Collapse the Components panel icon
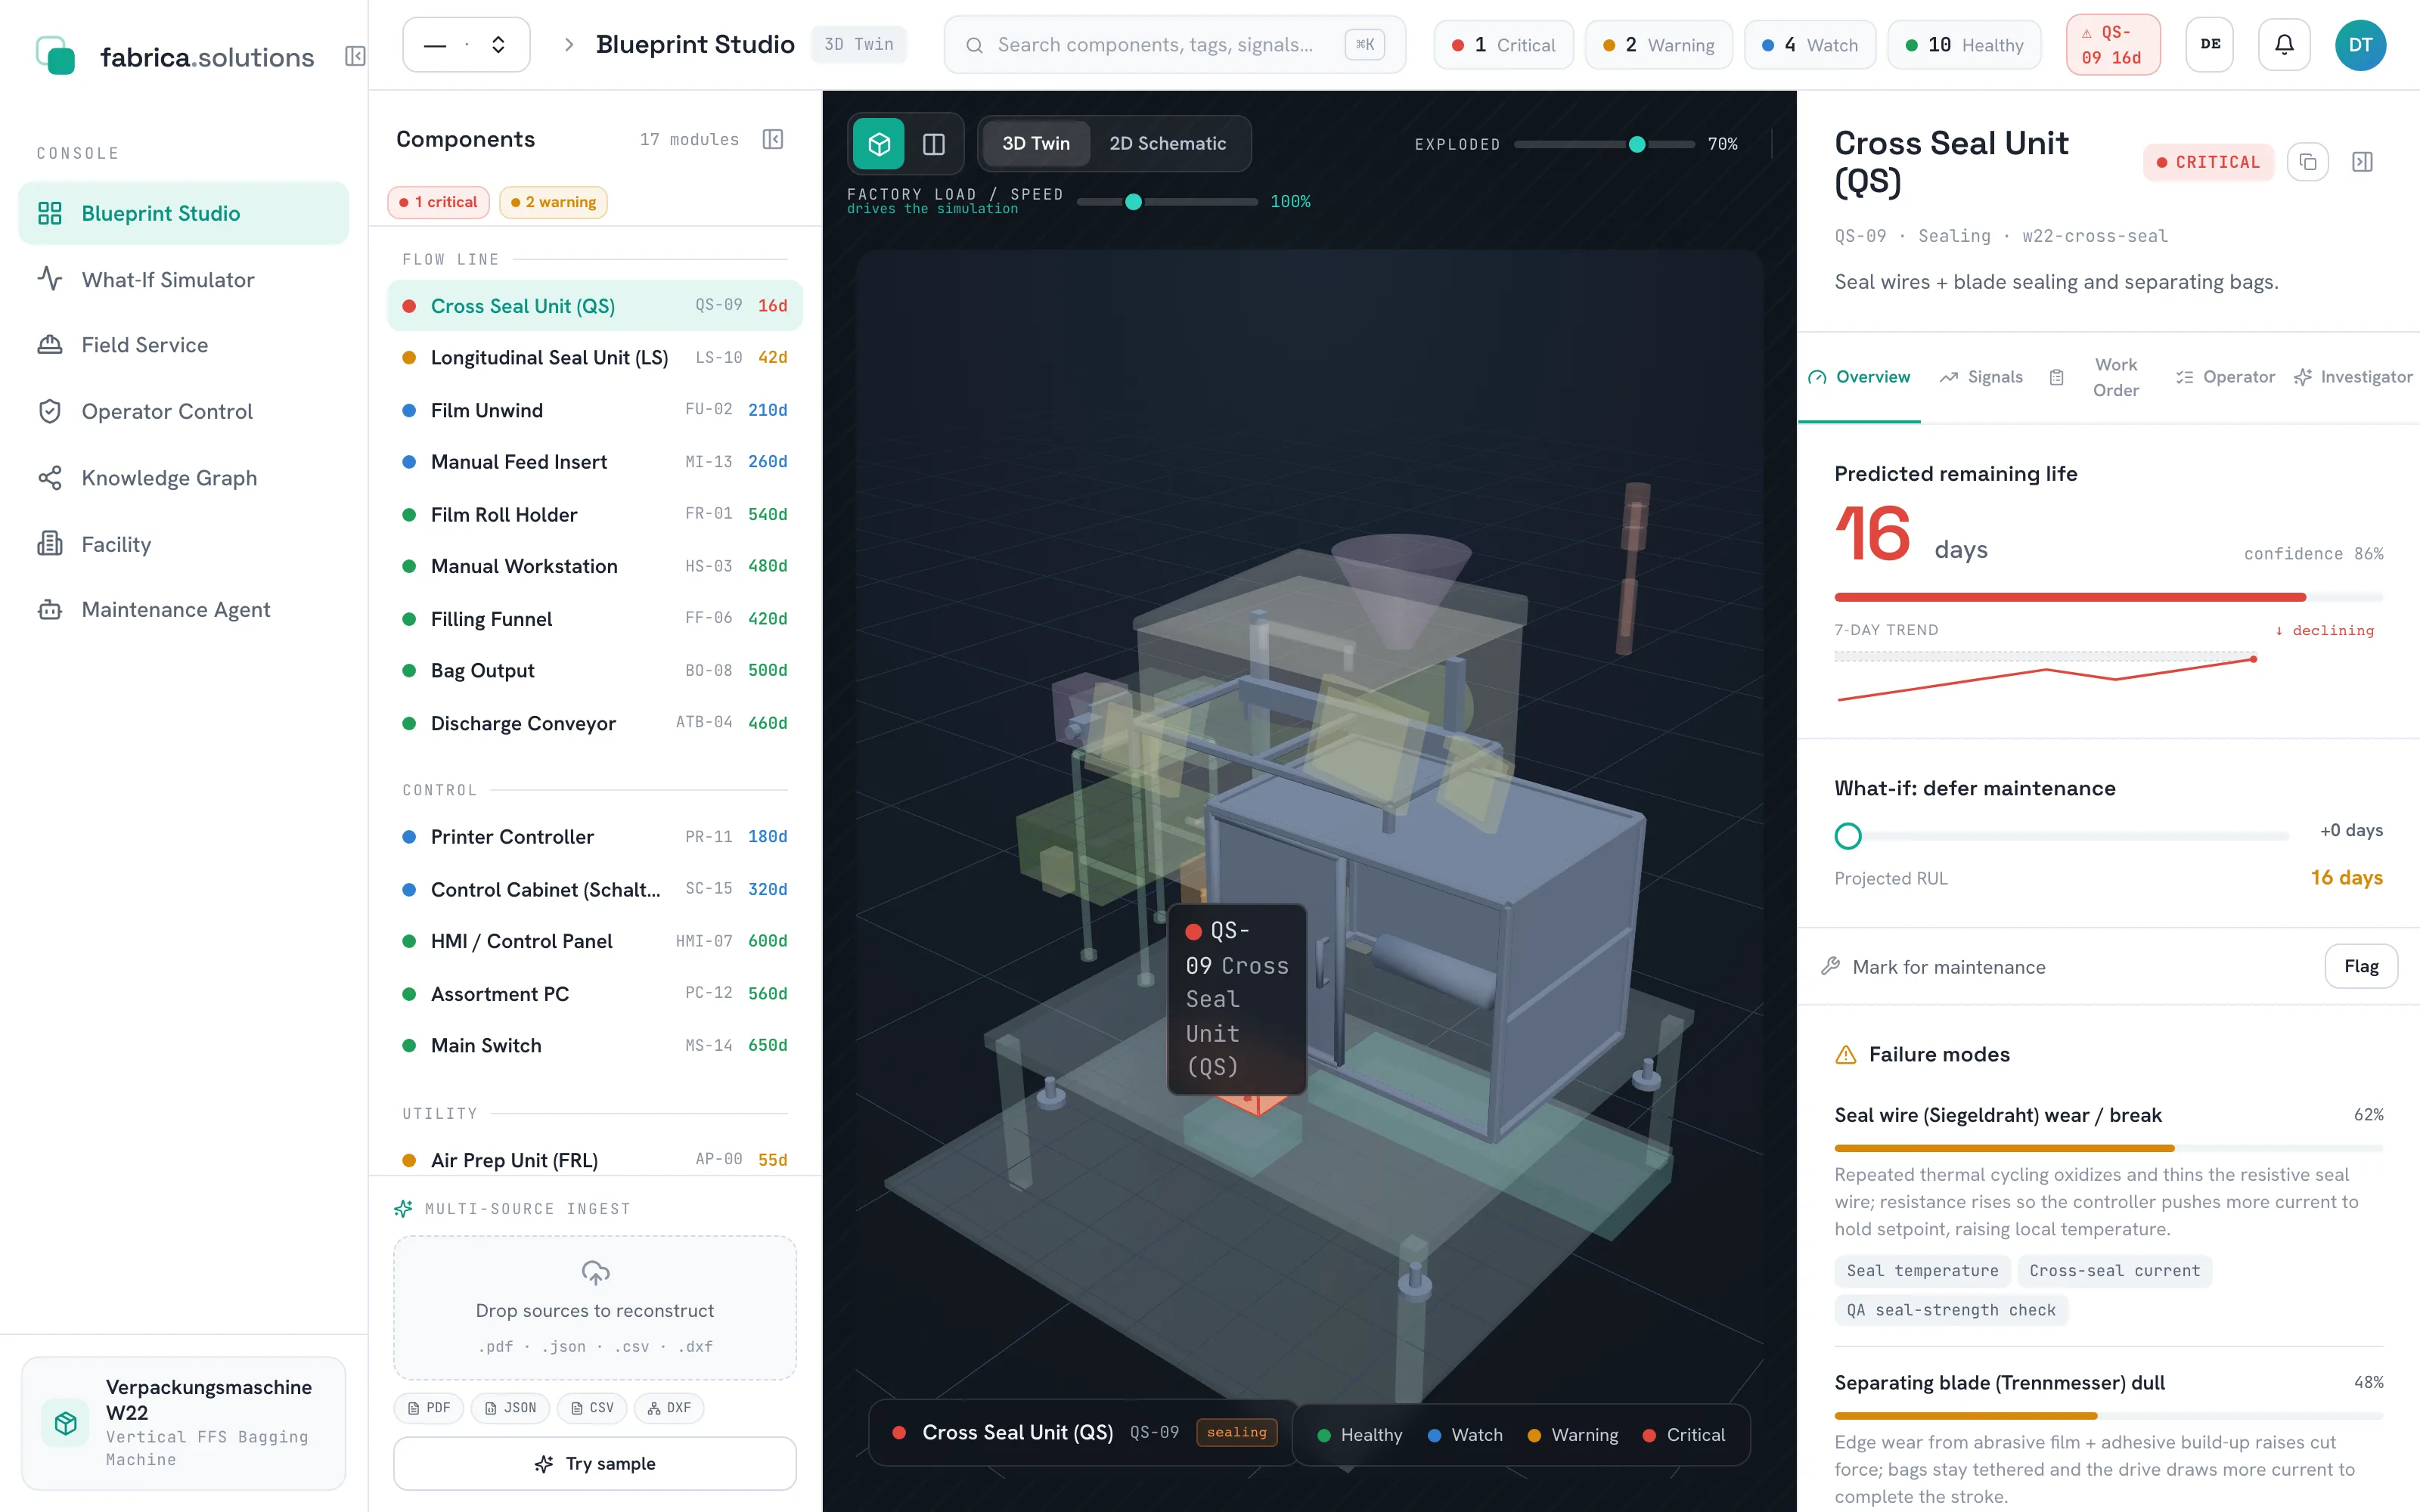This screenshot has height=1512, width=2420. [x=773, y=139]
